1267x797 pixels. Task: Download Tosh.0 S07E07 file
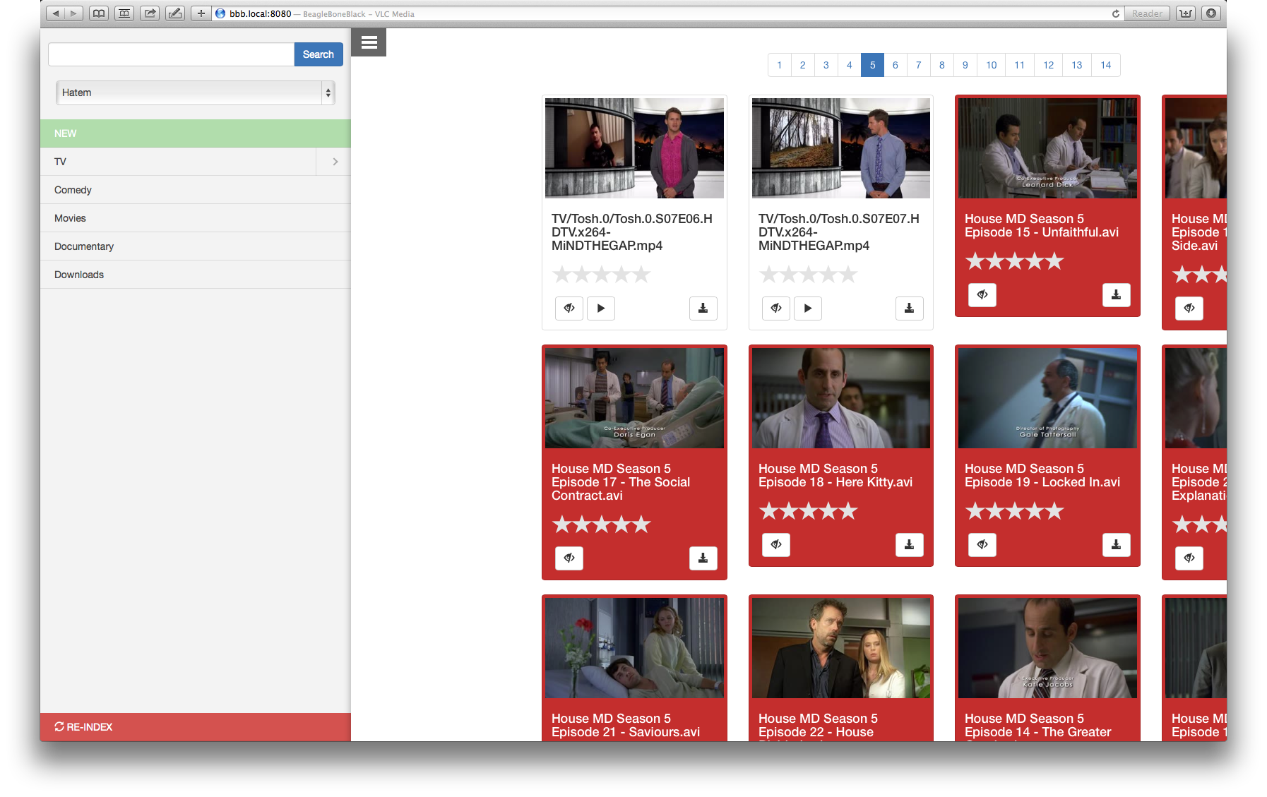[x=910, y=308]
